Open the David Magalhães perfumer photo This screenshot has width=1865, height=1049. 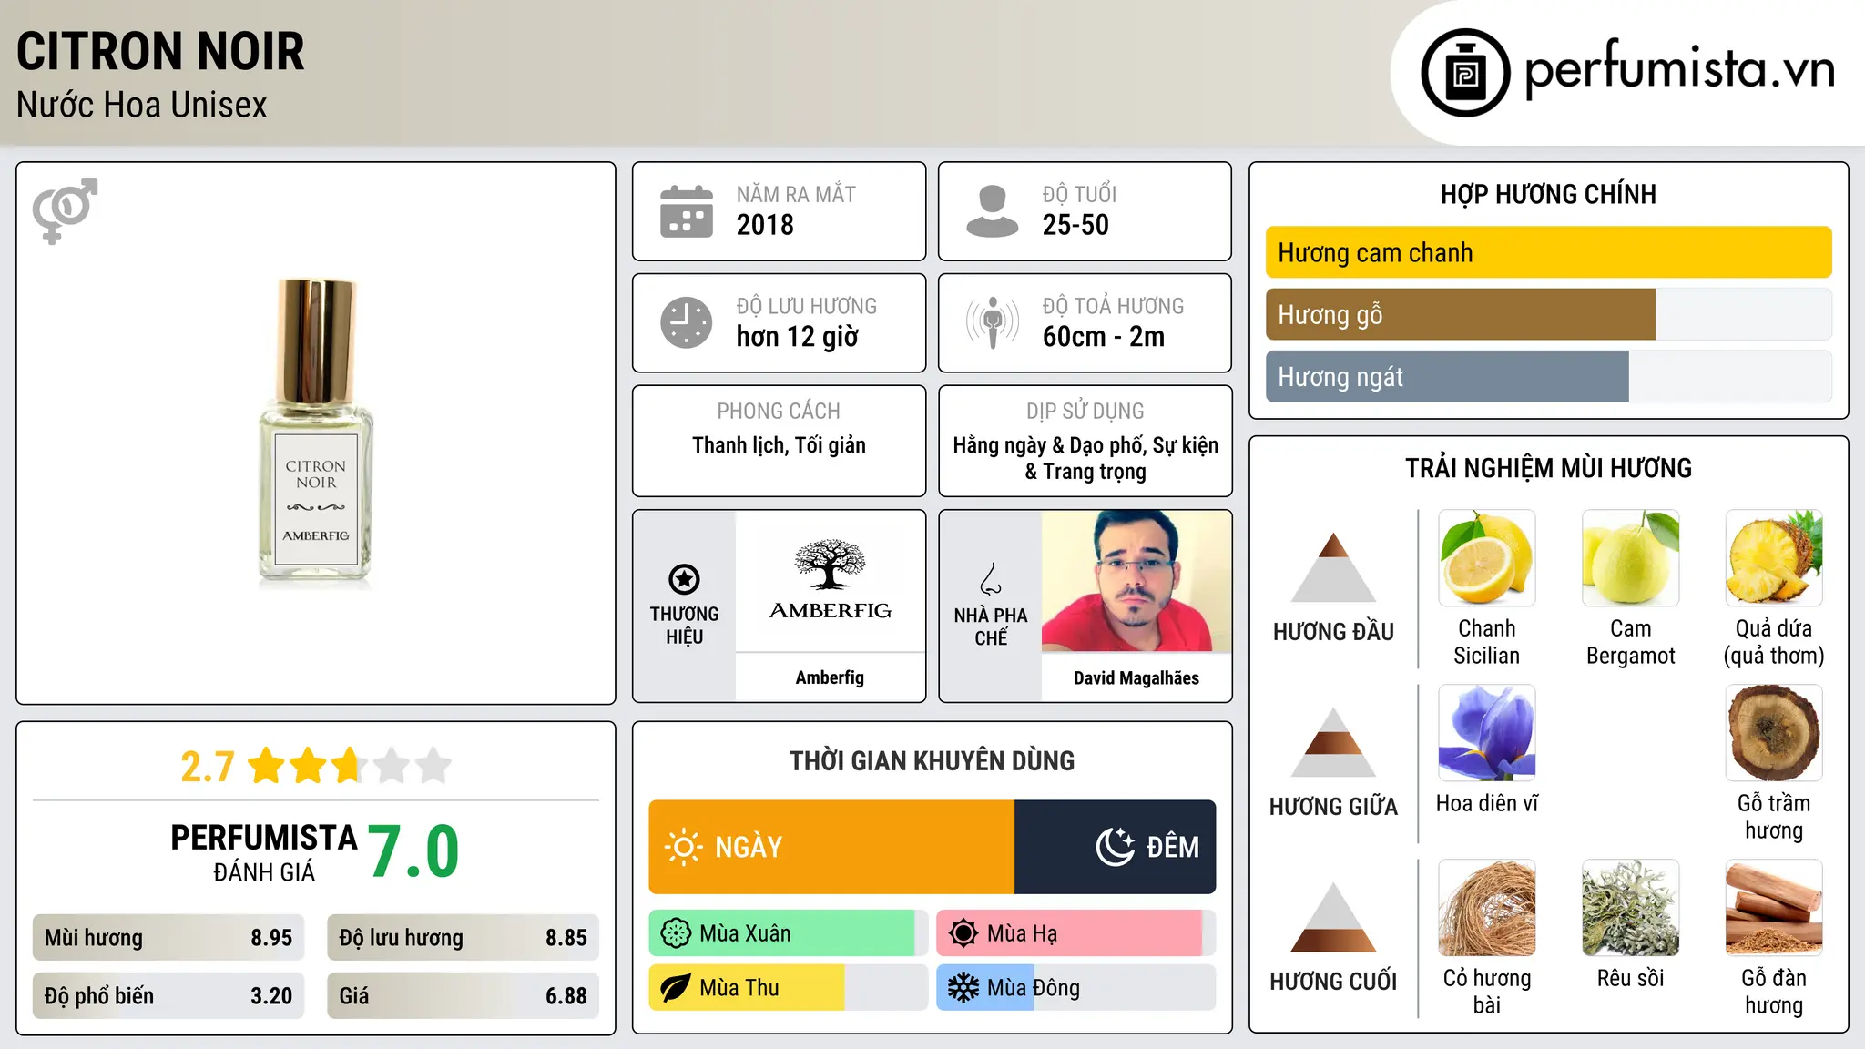point(1136,581)
